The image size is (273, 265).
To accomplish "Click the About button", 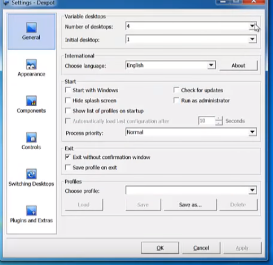I will coord(239,65).
